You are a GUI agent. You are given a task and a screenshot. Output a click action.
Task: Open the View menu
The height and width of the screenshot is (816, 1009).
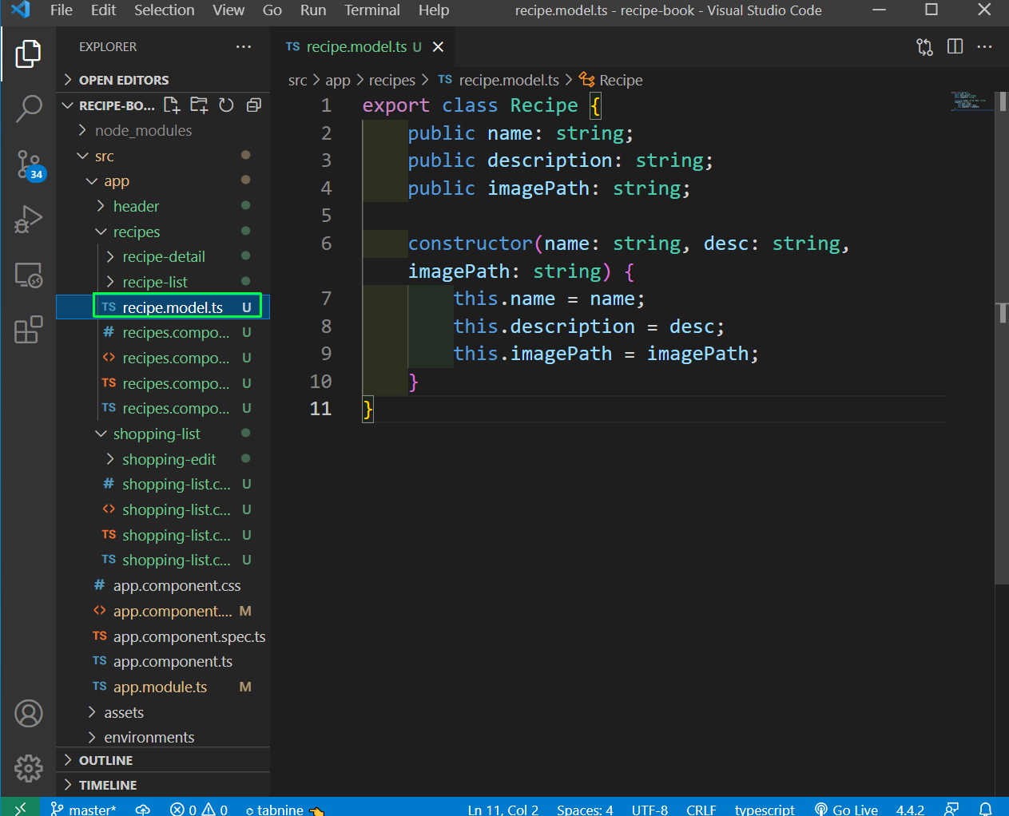[228, 10]
